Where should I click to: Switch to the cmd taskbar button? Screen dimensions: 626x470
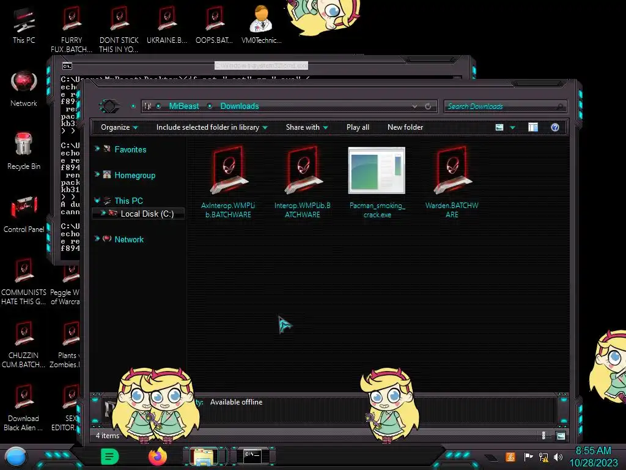pos(252,456)
